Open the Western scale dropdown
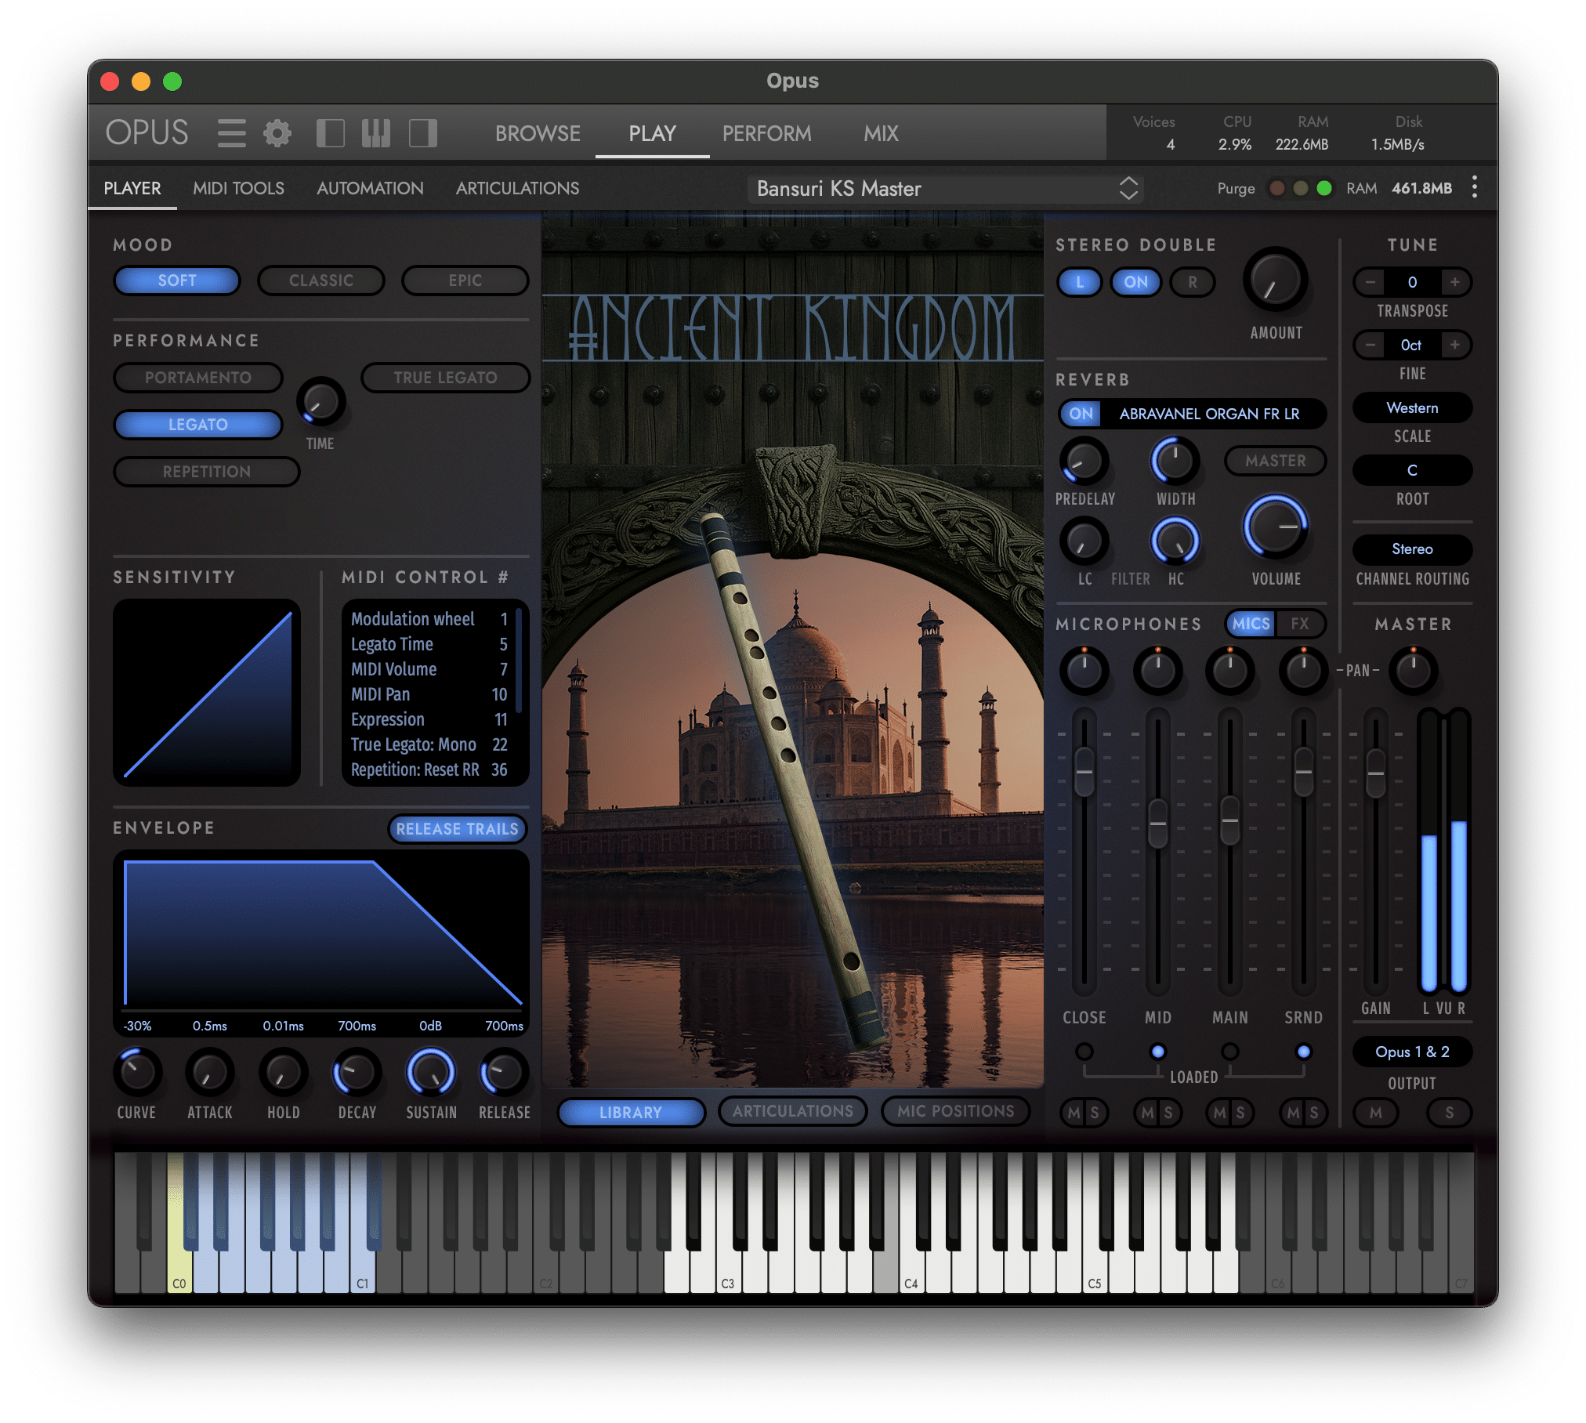The height and width of the screenshot is (1423, 1586). (1412, 407)
